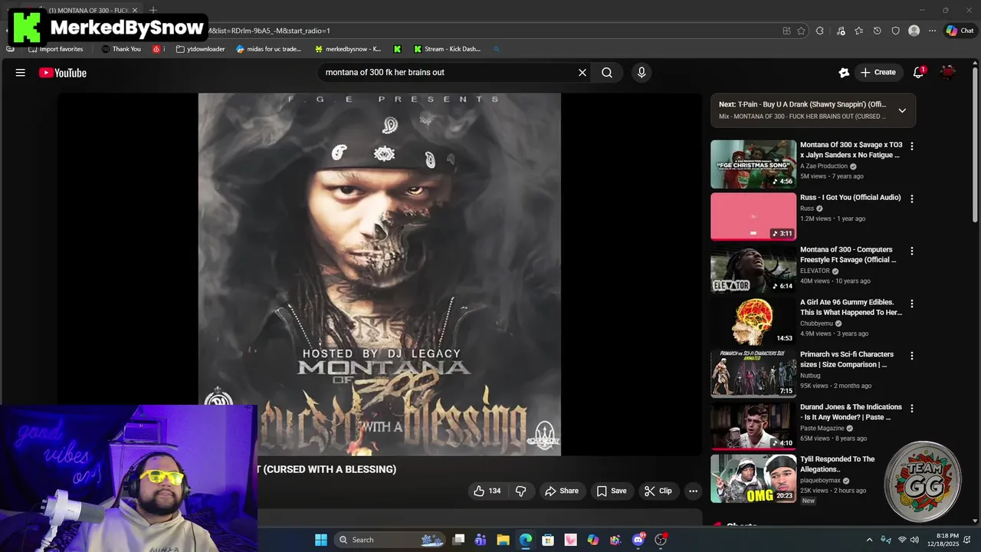Open the ytdownloader bookmarks folder
The image size is (981, 552).
click(200, 49)
